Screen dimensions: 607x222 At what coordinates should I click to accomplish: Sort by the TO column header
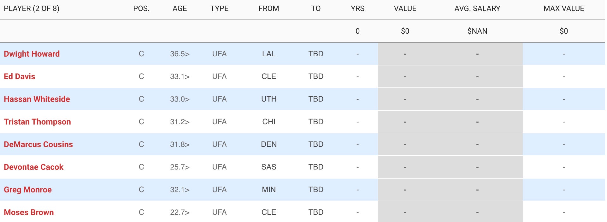(x=316, y=8)
